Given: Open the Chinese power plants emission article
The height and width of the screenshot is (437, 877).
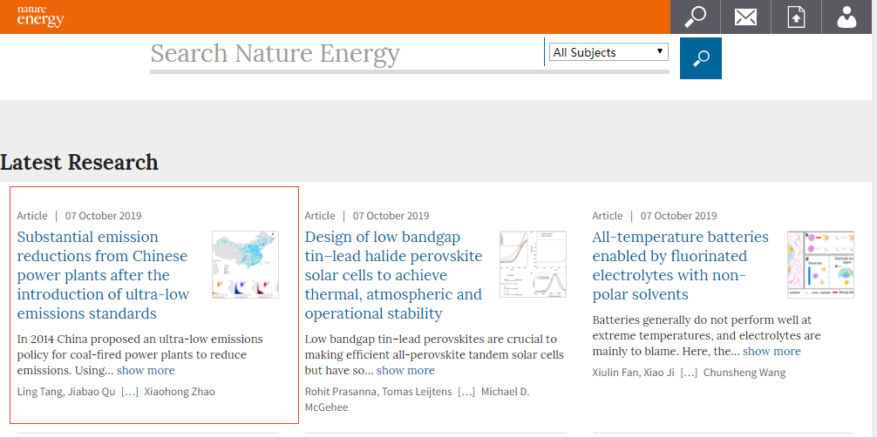Looking at the screenshot, I should click(x=103, y=275).
